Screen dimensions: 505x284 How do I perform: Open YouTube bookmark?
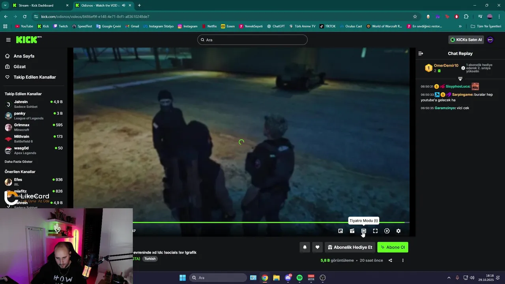point(24,26)
